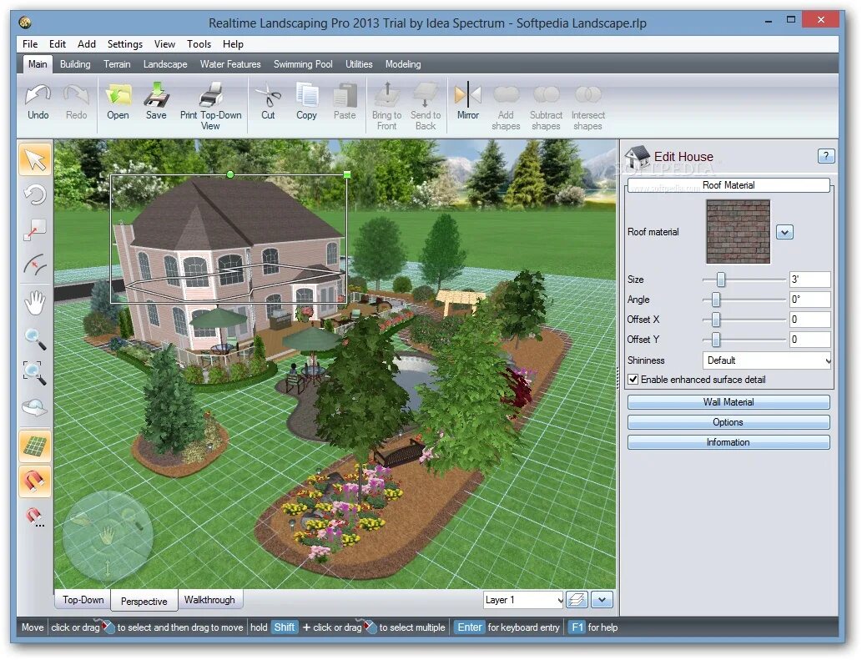Click the Mirror tool icon
Screen dimensions: 862x660
pos(468,95)
